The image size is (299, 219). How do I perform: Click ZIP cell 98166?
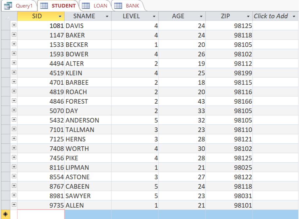[x=229, y=101]
